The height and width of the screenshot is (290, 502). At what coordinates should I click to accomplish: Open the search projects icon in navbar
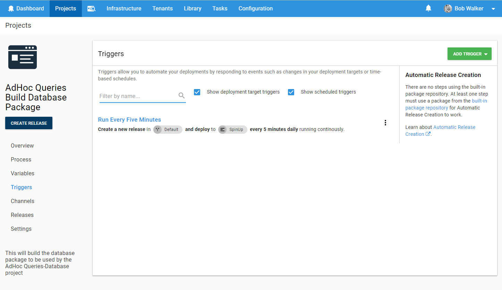[91, 9]
